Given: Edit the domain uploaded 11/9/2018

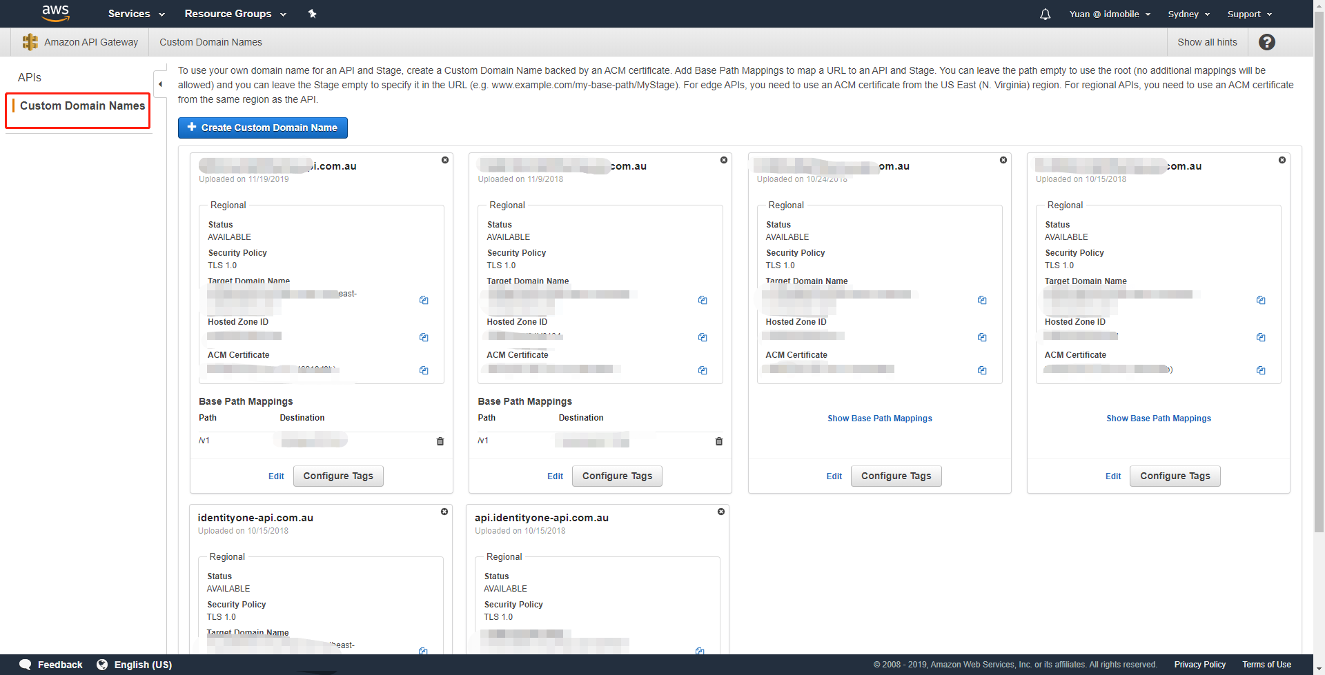Looking at the screenshot, I should click(555, 476).
